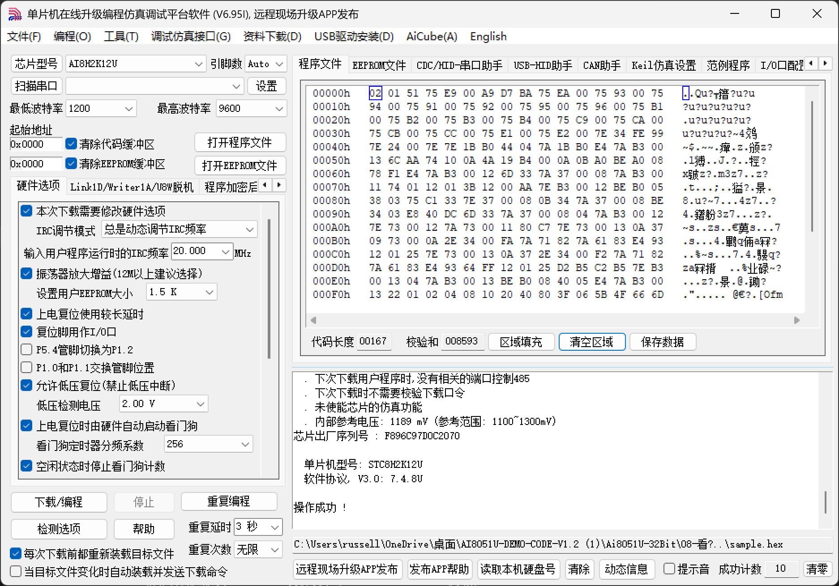
Task: Click 保存数据 button
Action: (663, 342)
